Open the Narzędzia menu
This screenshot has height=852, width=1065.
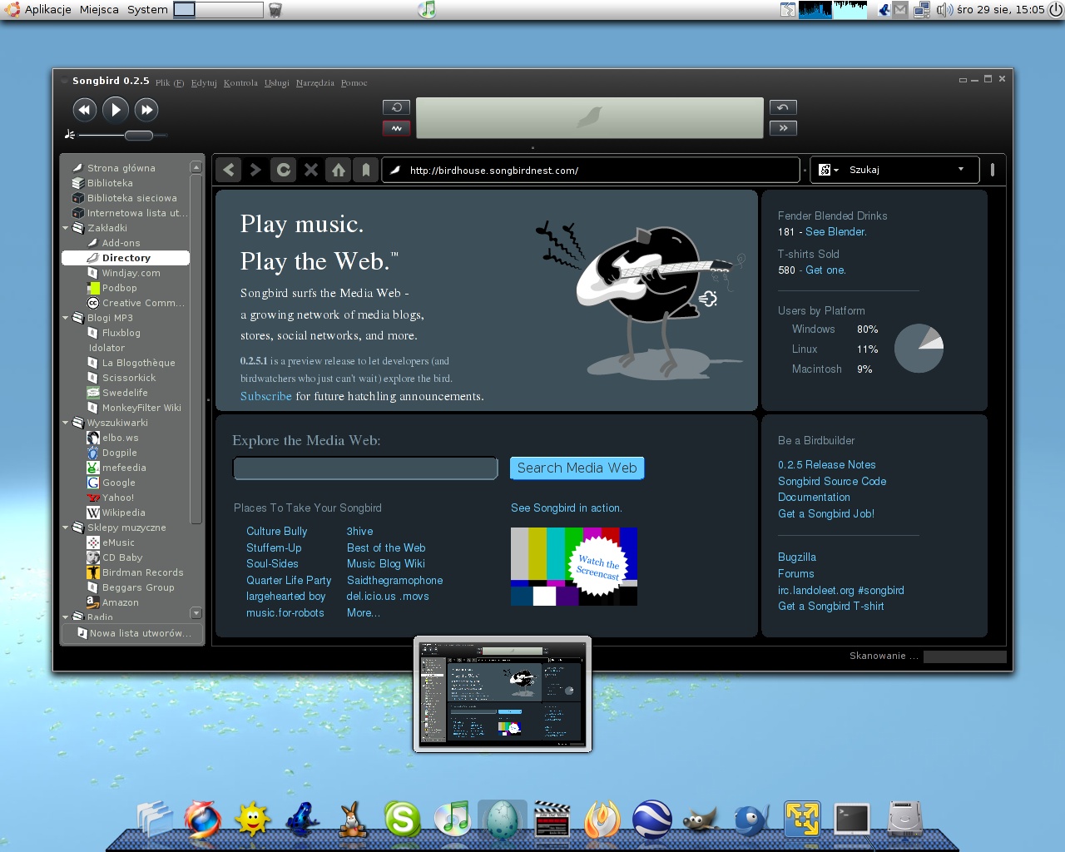(315, 82)
